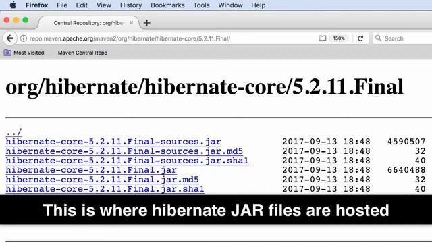This screenshot has width=432, height=243.
Task: Open hibernate-core-5.2.11.Final-sources.jar.md5 link
Action: [x=124, y=151]
